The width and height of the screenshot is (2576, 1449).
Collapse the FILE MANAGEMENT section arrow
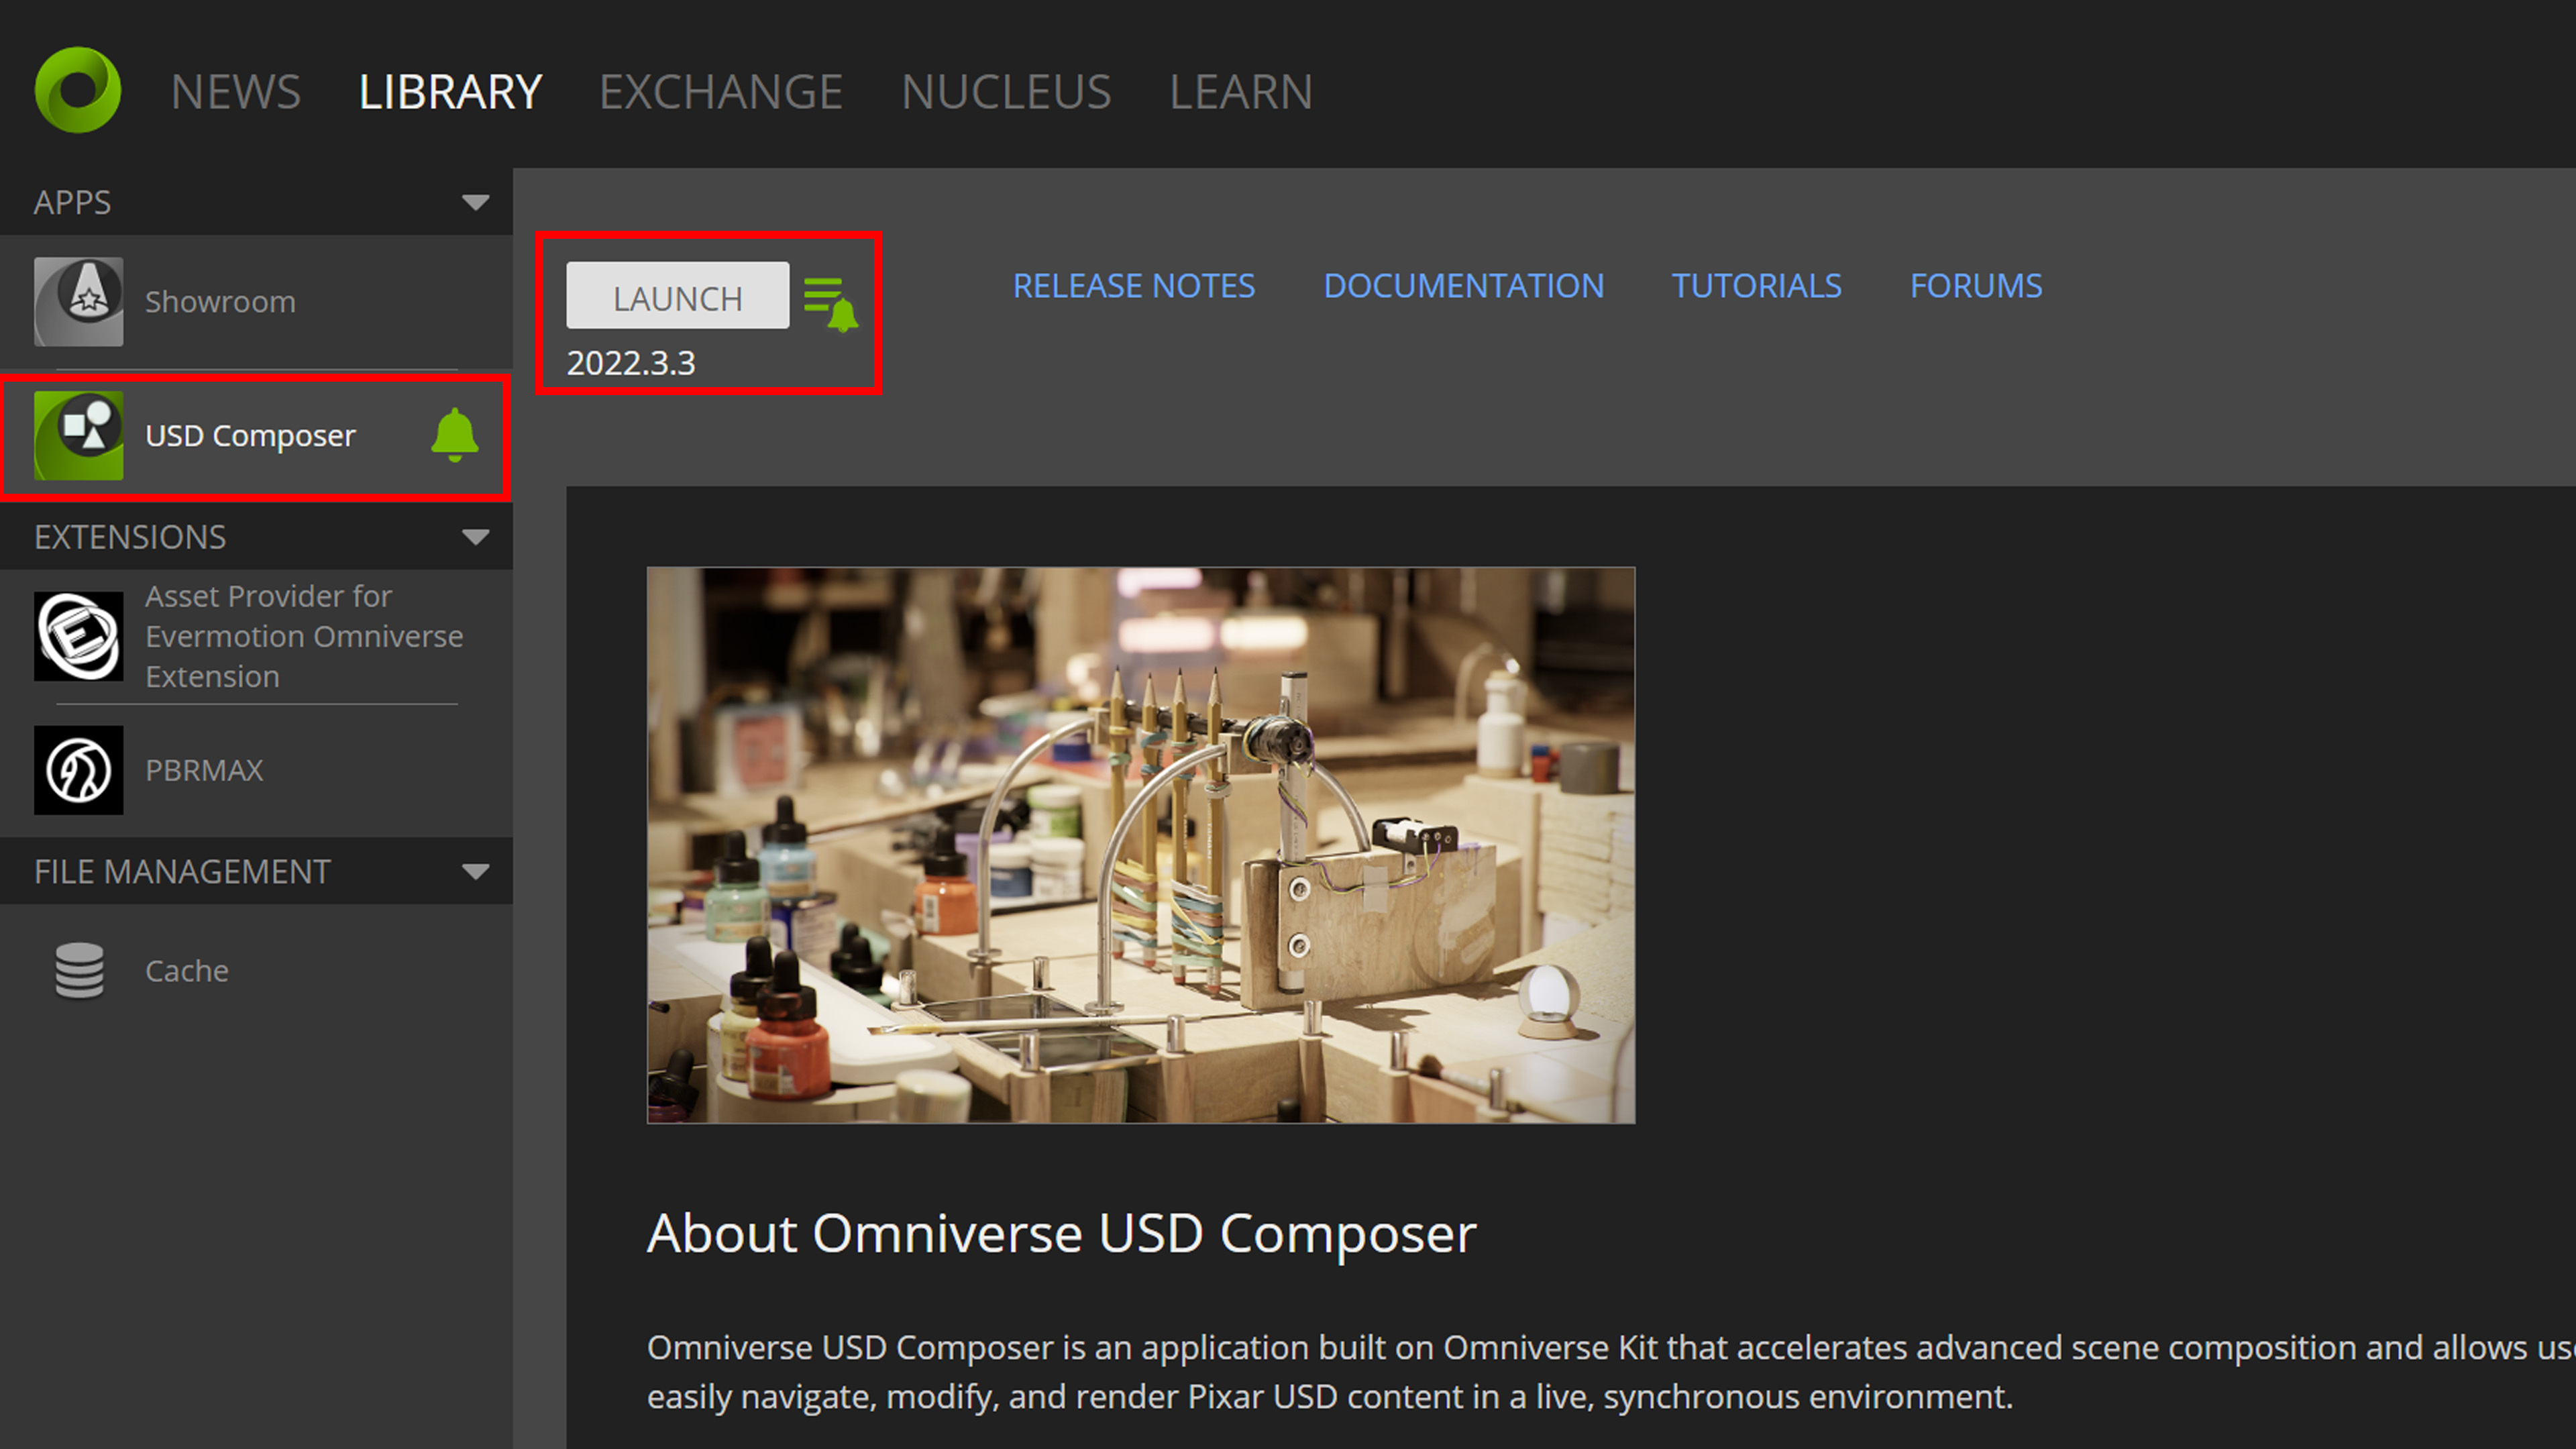pyautogui.click(x=475, y=872)
